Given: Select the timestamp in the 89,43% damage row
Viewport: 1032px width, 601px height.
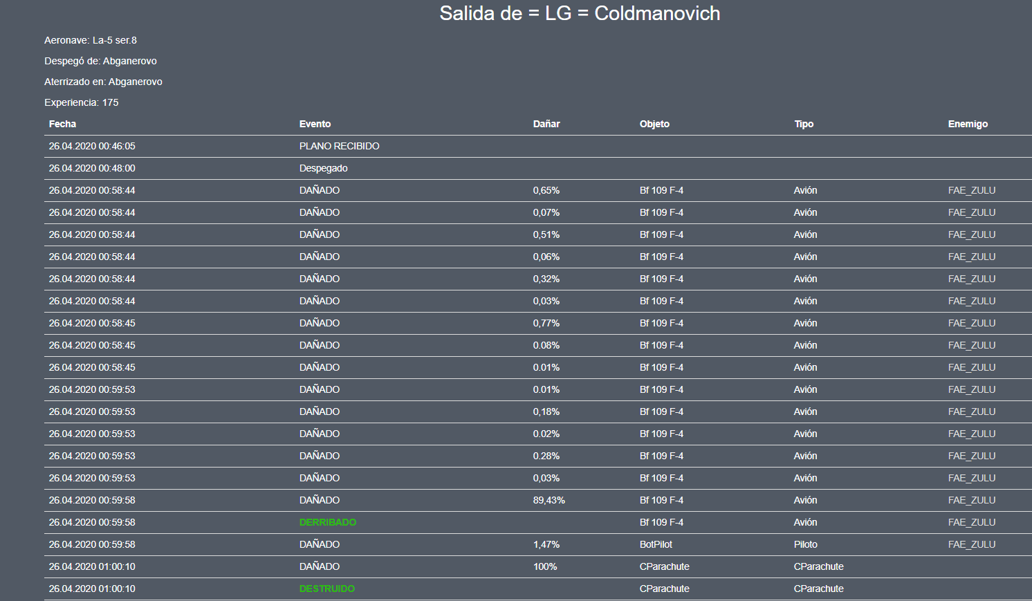Looking at the screenshot, I should coord(92,500).
